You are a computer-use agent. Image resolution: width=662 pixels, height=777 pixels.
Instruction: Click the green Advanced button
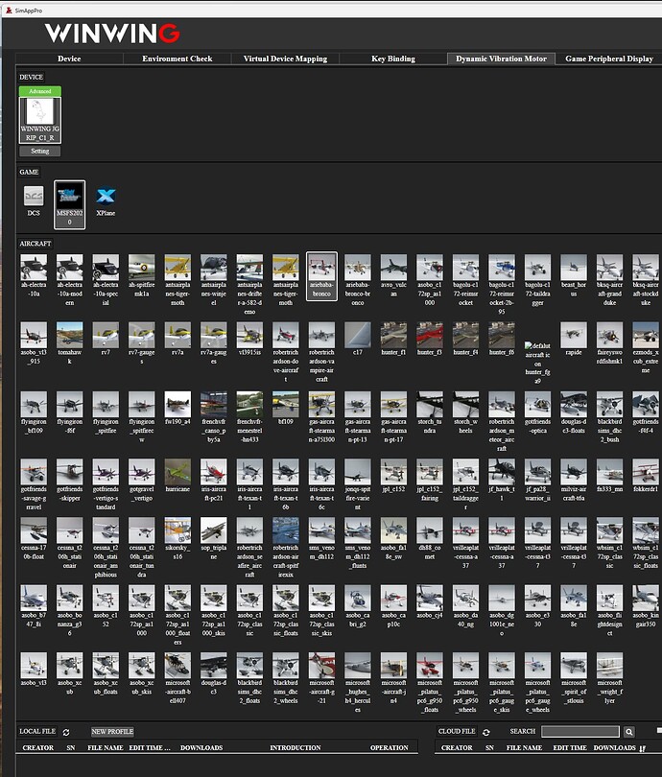(40, 91)
